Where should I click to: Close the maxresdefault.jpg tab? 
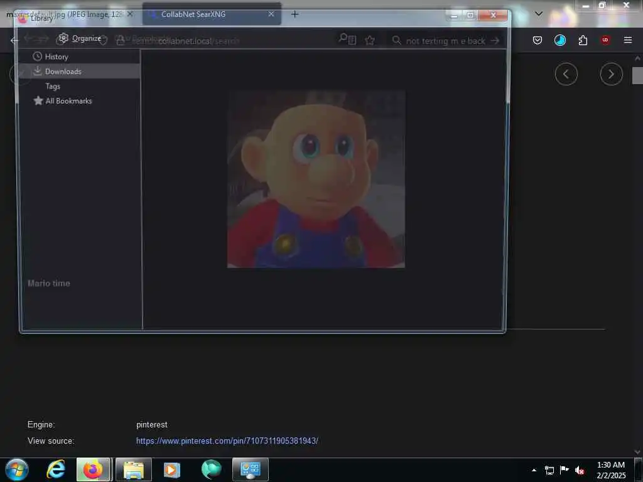tap(130, 14)
